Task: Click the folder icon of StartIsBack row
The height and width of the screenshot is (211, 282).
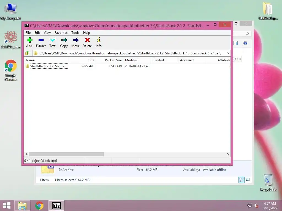Action: click(x=27, y=66)
